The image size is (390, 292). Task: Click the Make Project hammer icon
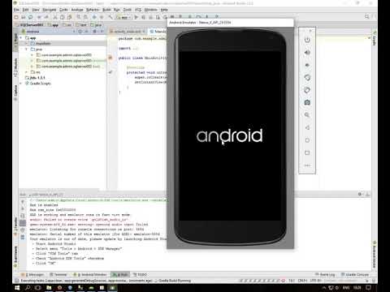(110, 17)
